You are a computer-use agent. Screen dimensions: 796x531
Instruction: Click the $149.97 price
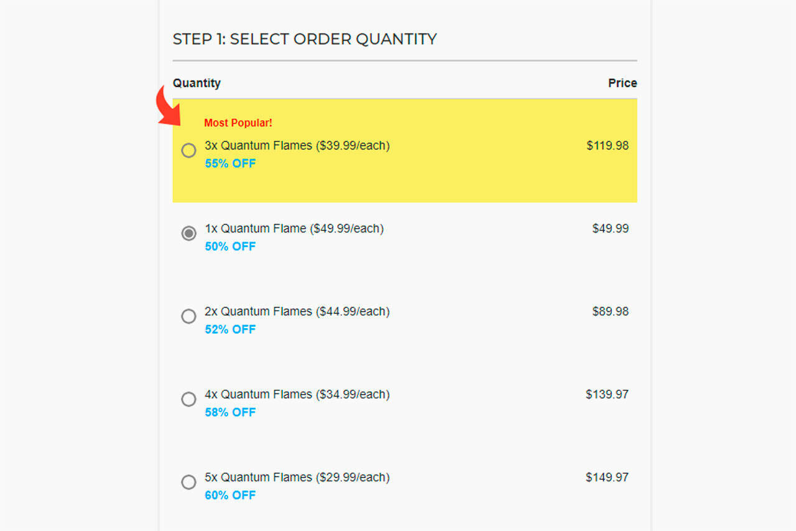click(607, 477)
